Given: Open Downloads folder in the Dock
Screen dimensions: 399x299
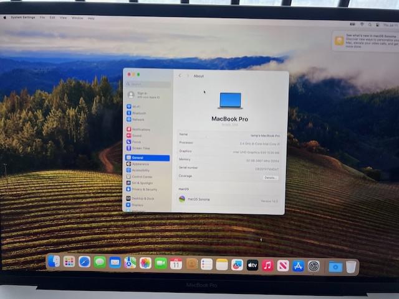Looking at the screenshot, I should tap(335, 267).
